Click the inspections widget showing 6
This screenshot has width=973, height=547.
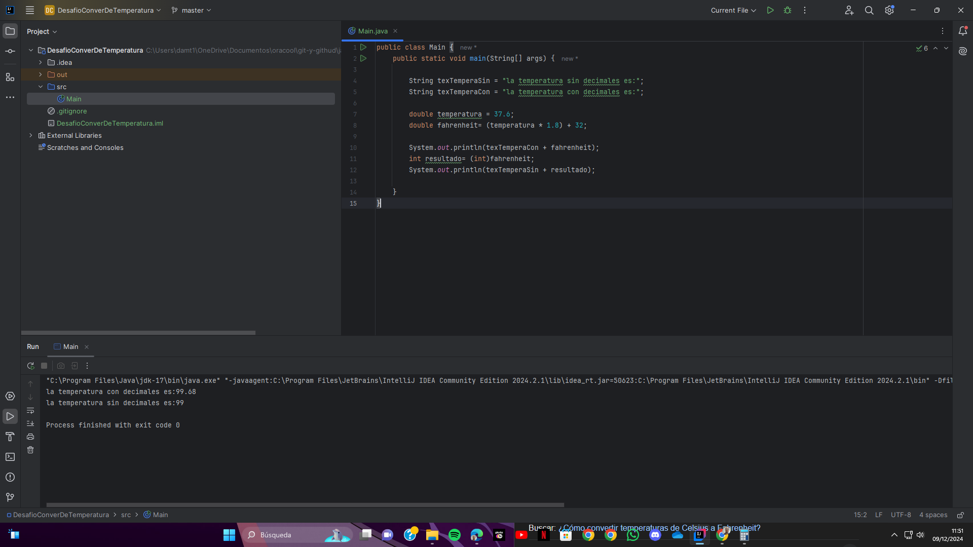pos(922,48)
